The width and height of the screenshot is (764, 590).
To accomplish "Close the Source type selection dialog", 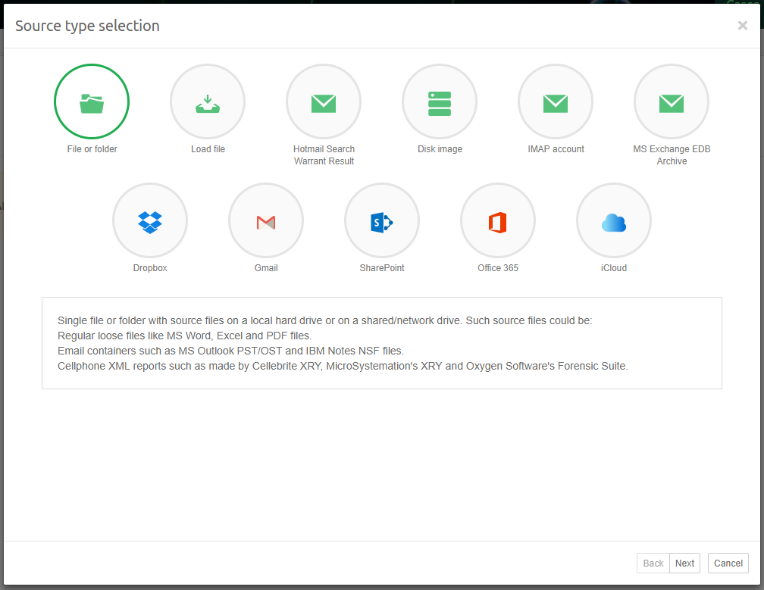I will (x=742, y=25).
